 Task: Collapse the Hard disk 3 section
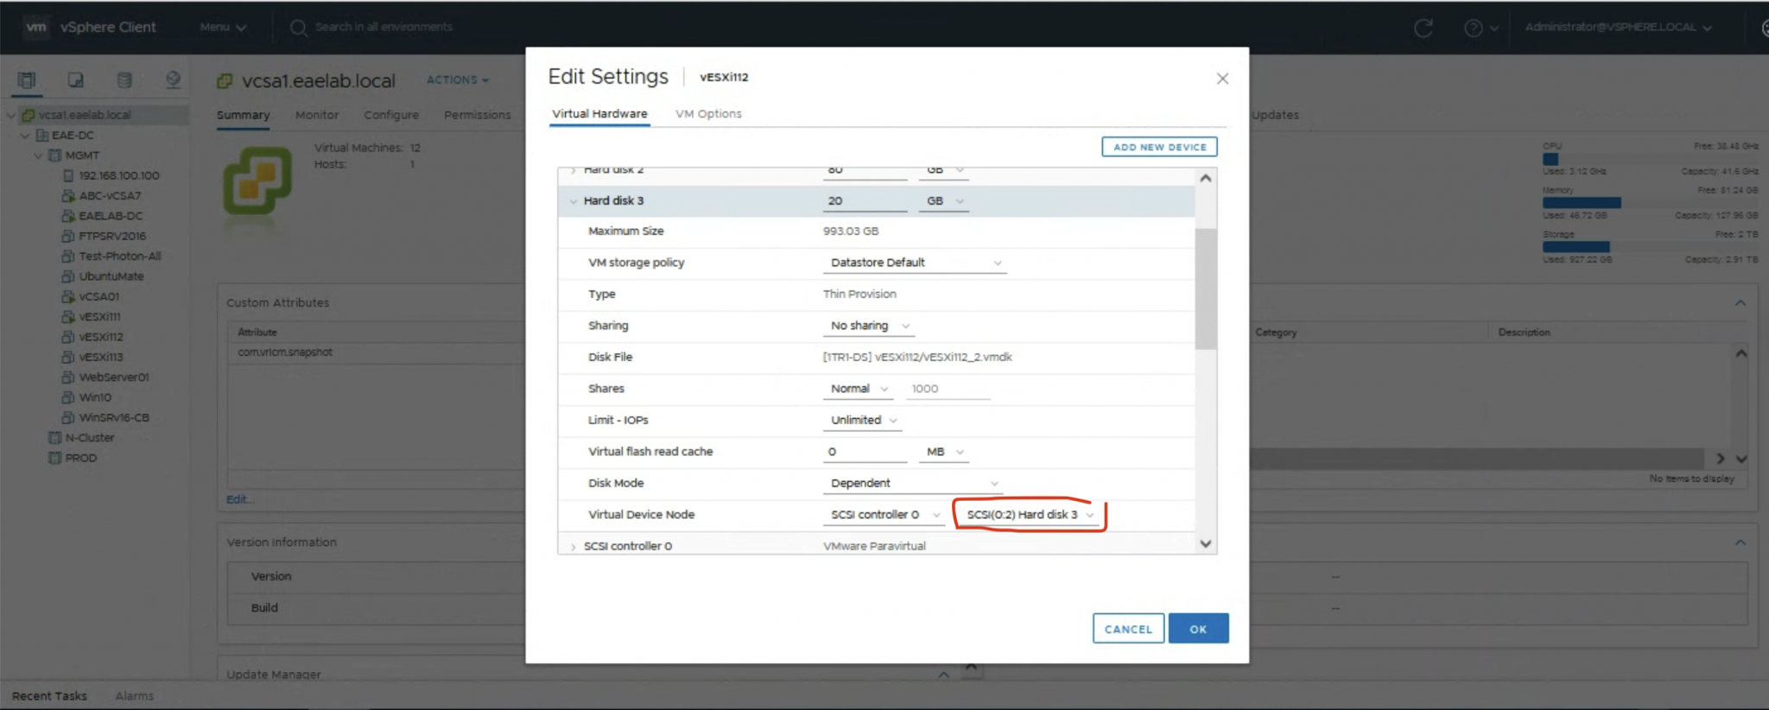pos(573,201)
